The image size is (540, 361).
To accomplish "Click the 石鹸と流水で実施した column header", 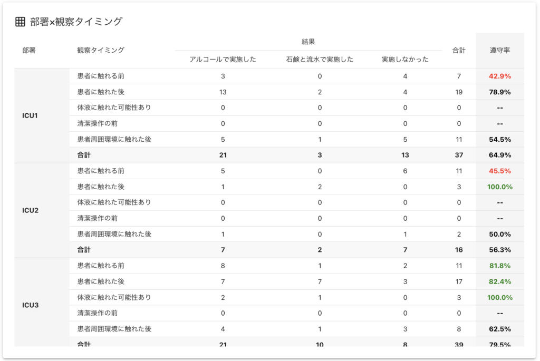I will pyautogui.click(x=320, y=60).
